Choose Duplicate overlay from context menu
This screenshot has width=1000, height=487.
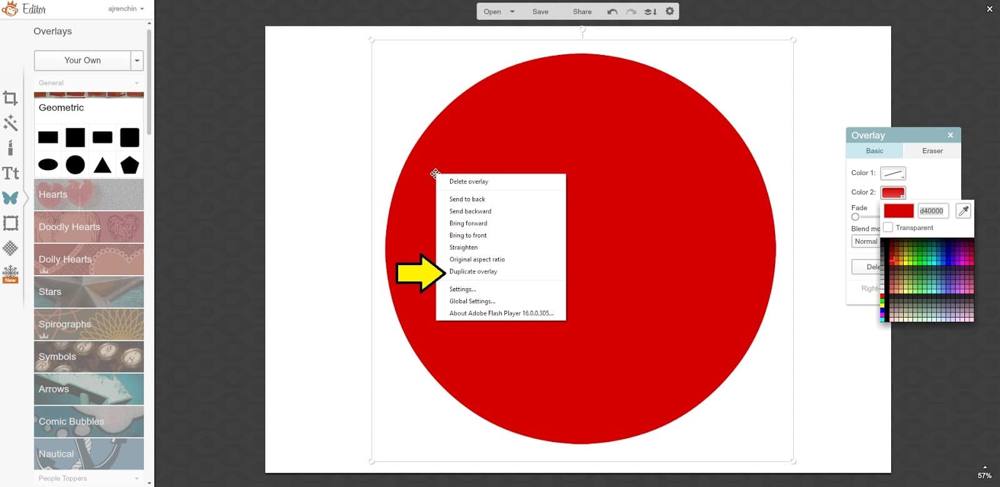(x=473, y=271)
